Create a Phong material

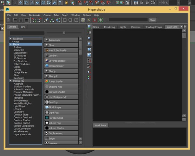coord(61,71)
